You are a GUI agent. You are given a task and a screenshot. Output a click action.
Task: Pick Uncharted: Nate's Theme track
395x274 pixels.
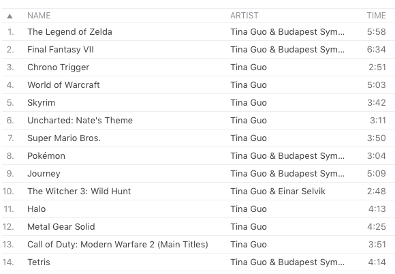198,121
